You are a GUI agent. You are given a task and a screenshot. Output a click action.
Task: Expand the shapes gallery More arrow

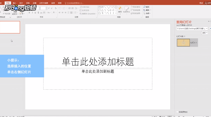coord(116,13)
